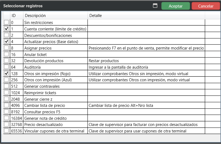
Task: Click the Descripción column header
Action: (x=35, y=16)
